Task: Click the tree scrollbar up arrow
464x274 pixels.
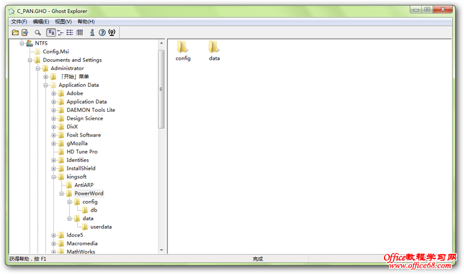Action: (161, 43)
